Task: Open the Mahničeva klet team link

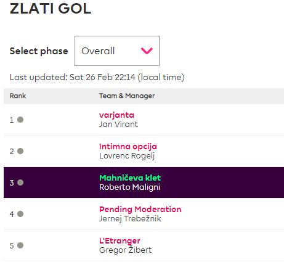Action: point(130,178)
